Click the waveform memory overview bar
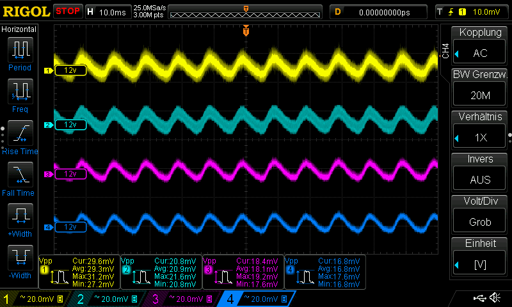512x307 pixels. pyautogui.click(x=245, y=13)
